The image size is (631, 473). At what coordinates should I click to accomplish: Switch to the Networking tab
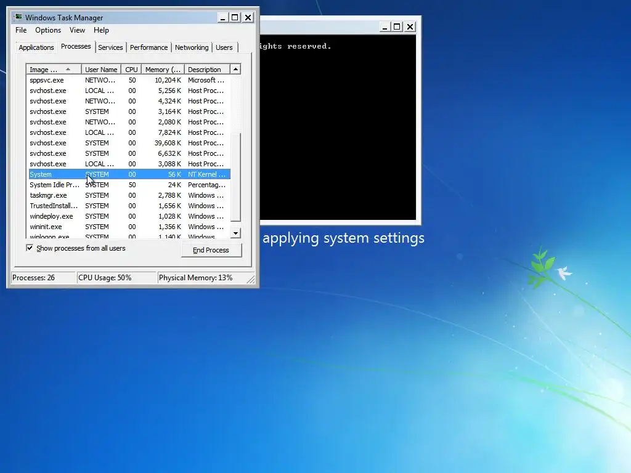pyautogui.click(x=192, y=47)
